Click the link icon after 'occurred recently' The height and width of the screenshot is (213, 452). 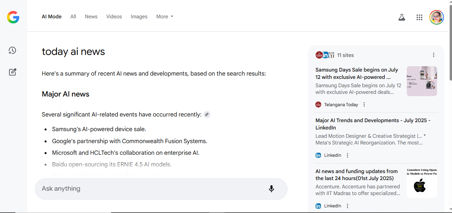207,114
